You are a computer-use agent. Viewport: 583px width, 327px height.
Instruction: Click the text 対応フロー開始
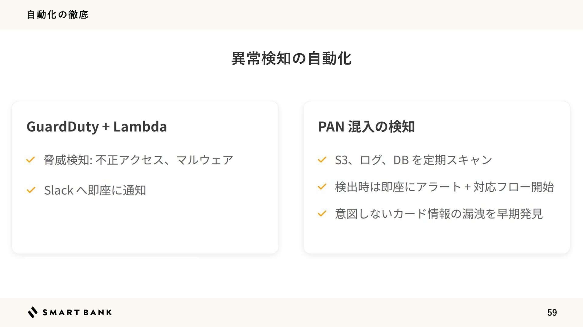click(x=513, y=187)
